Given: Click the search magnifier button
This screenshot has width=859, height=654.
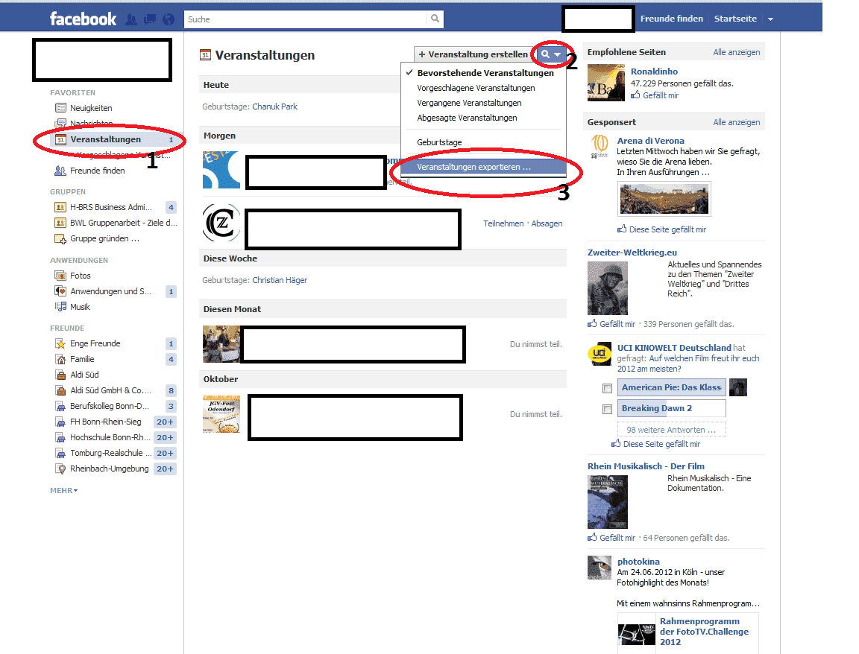Looking at the screenshot, I should (435, 19).
